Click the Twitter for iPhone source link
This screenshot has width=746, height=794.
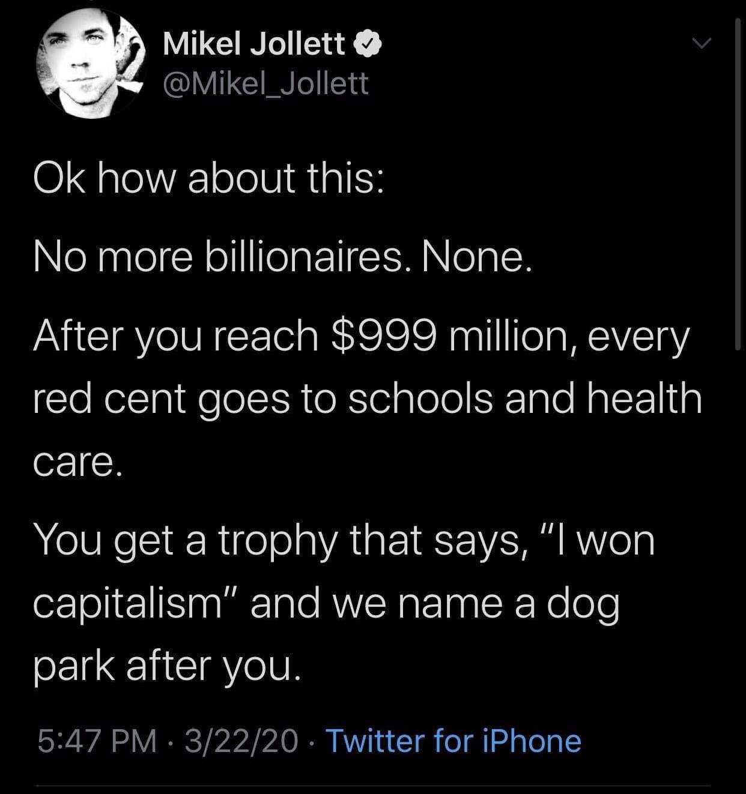(453, 741)
